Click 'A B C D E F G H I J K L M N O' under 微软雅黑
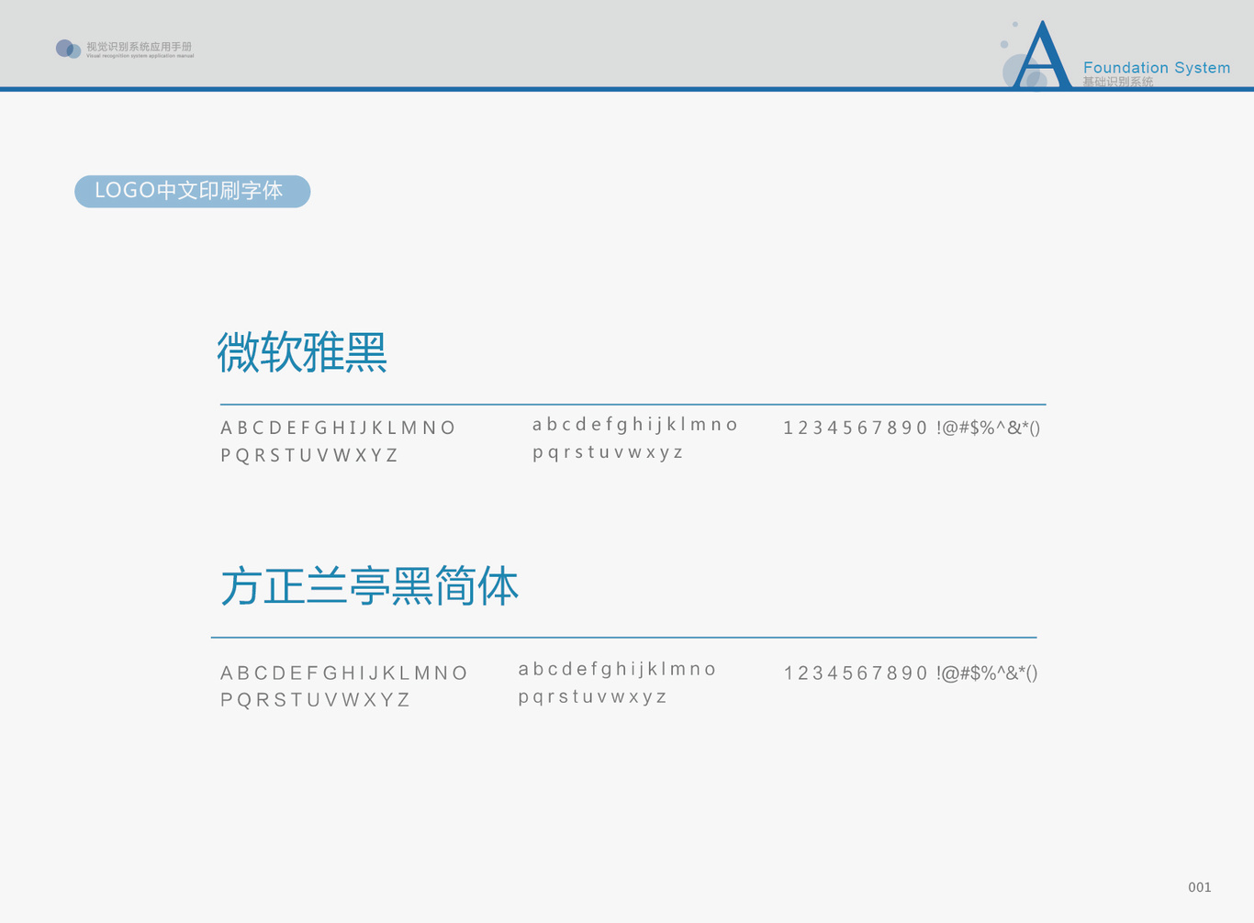 [x=338, y=428]
